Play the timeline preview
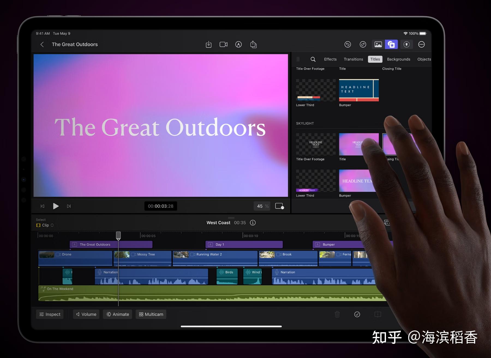 tap(56, 206)
